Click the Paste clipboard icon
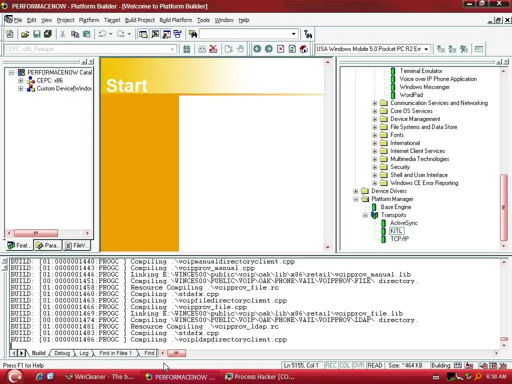The height and width of the screenshot is (384, 512). (86, 34)
